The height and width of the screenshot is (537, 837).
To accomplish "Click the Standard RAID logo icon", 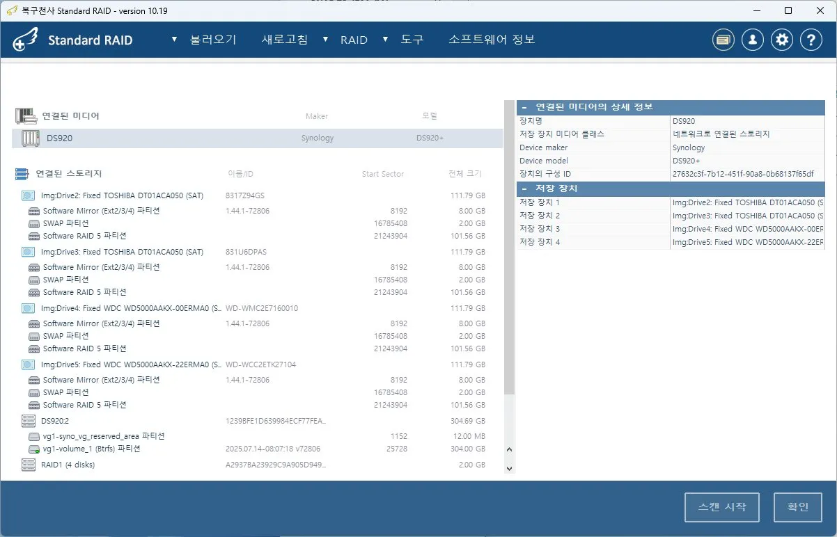I will [x=26, y=40].
